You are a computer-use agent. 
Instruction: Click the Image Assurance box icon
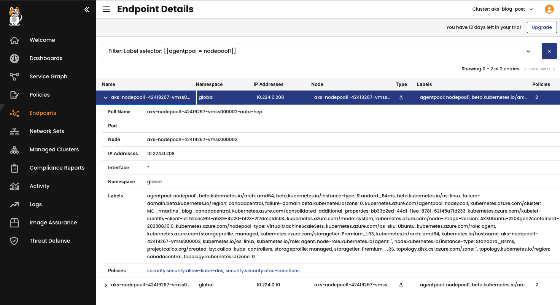pyautogui.click(x=14, y=222)
